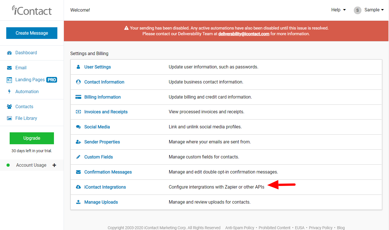Click the User Settings person icon
The image size is (389, 230).
(78, 67)
